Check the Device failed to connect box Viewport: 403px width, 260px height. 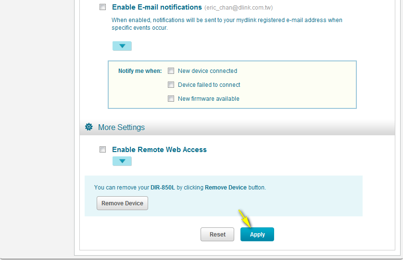pyautogui.click(x=171, y=85)
